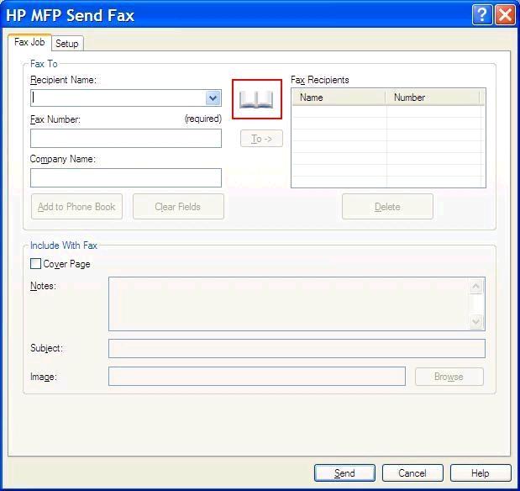Click Notes scrollbar down arrow
The image size is (520, 491).
[475, 321]
